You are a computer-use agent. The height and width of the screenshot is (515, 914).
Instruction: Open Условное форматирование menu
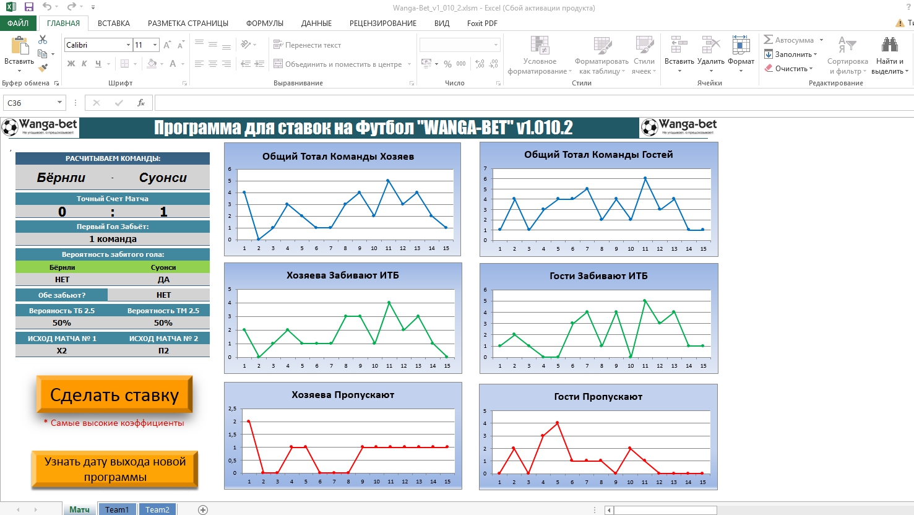(x=540, y=55)
